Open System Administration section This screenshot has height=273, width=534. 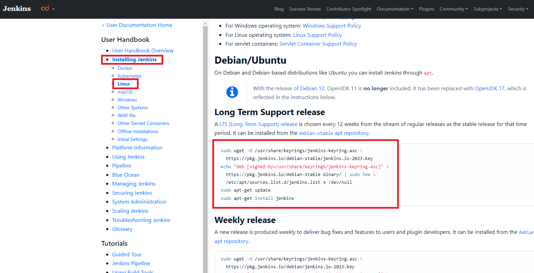point(139,202)
